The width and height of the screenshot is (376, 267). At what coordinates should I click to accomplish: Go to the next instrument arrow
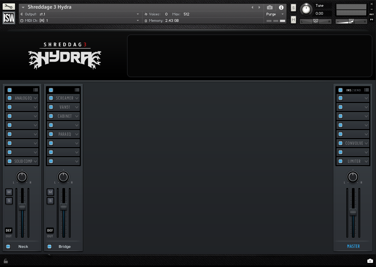point(259,8)
